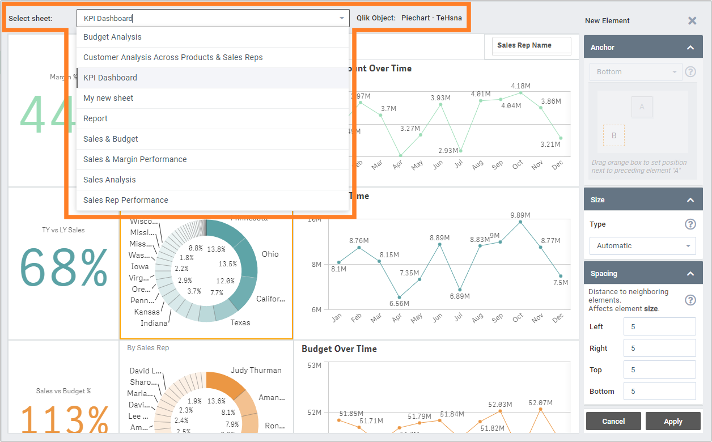Close the New Element panel
Image resolution: width=712 pixels, height=442 pixels.
(x=692, y=20)
